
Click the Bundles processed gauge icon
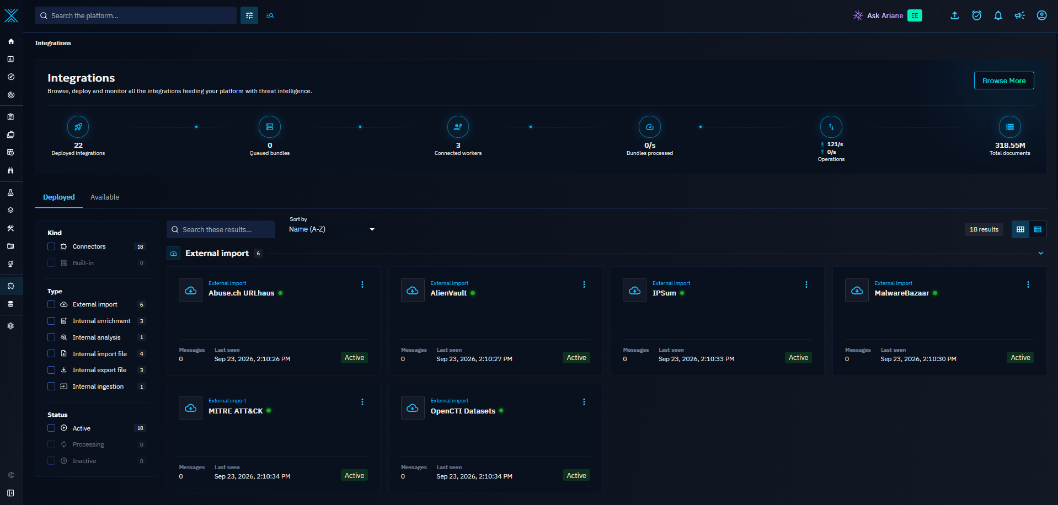[650, 127]
